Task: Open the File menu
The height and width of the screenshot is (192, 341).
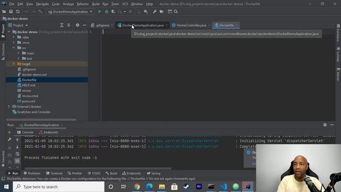Action: pos(12,4)
